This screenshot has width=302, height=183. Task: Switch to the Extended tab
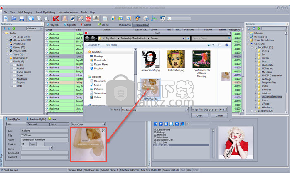[38, 124]
